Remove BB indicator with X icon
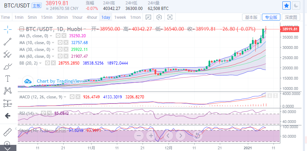This screenshot has width=307, height=151. pos(53,63)
